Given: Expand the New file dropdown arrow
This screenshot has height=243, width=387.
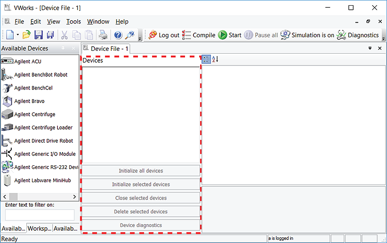Looking at the screenshot, I should pos(18,35).
